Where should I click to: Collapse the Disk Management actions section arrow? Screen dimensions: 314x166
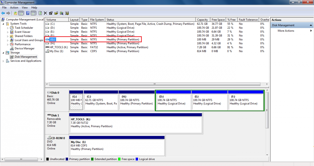pos(311,25)
